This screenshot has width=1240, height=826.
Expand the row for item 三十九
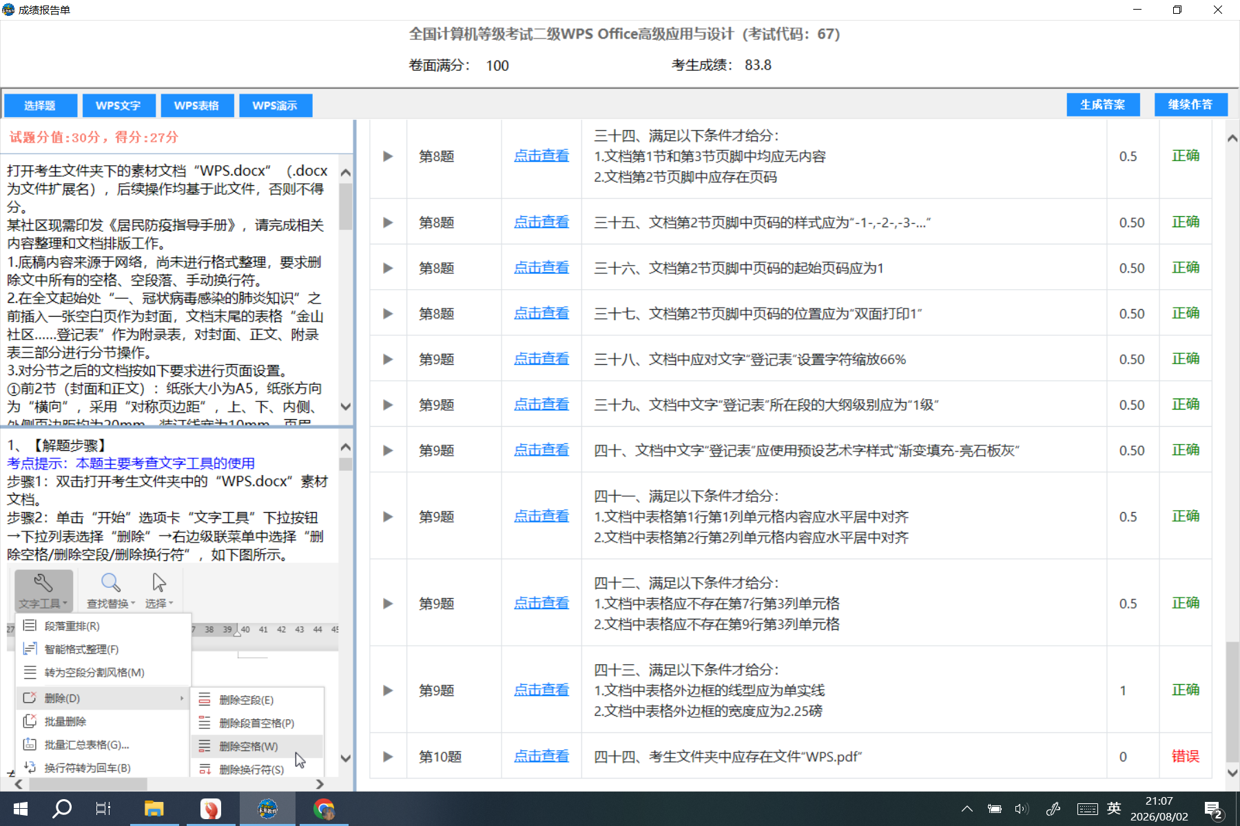[388, 405]
